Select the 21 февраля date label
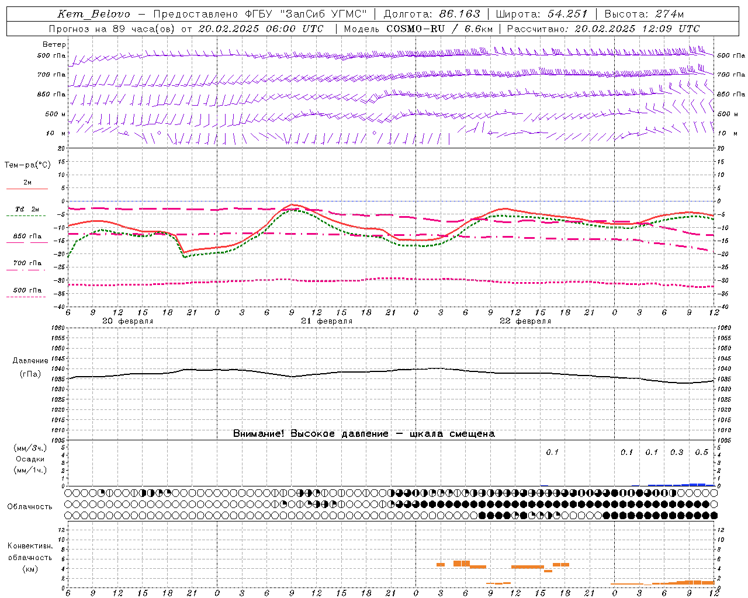Viewport: 748px width, 598px height. (x=327, y=321)
